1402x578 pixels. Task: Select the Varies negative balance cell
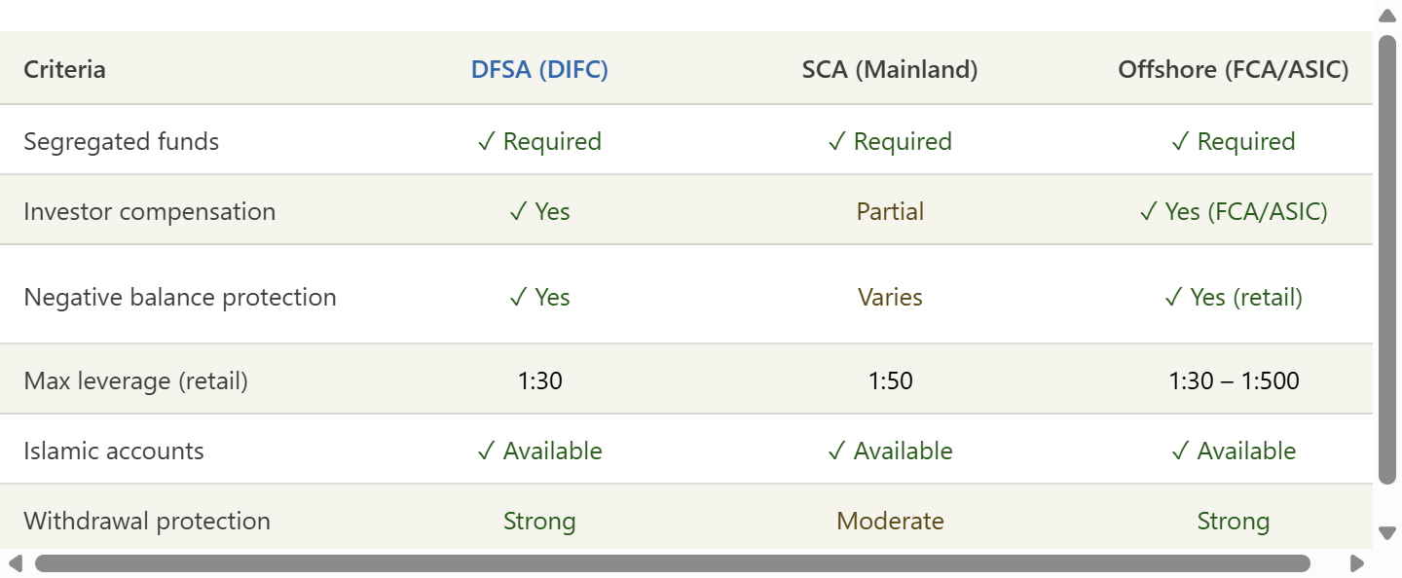click(890, 297)
